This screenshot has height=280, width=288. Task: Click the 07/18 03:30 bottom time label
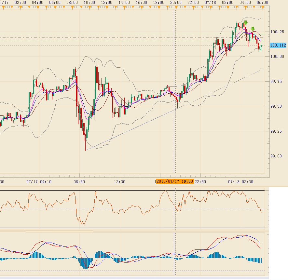click(x=240, y=182)
